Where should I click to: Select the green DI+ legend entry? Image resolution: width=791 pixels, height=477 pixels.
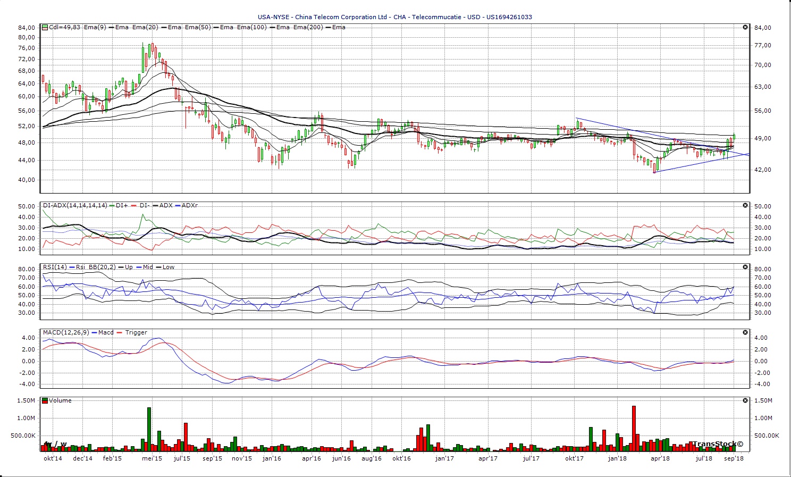[x=120, y=205]
